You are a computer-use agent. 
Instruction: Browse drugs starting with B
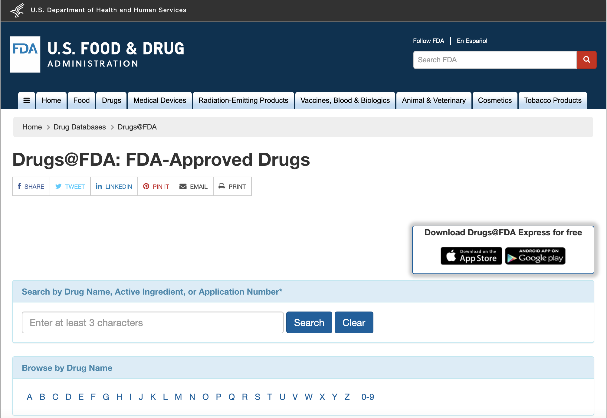point(42,397)
